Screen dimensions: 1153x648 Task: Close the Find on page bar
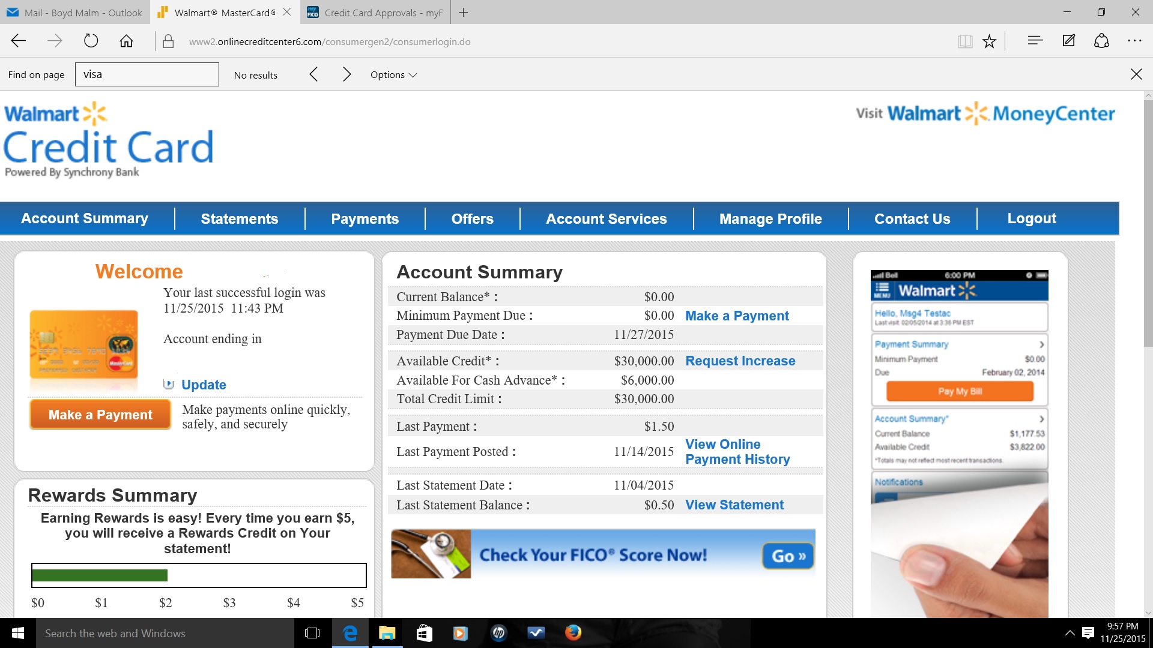click(x=1136, y=74)
